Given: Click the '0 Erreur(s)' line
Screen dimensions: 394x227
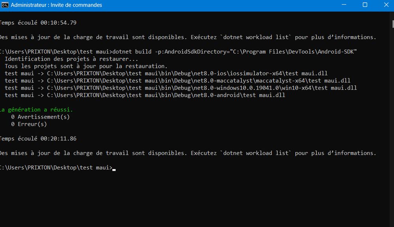Looking at the screenshot, I should click(x=29, y=124).
